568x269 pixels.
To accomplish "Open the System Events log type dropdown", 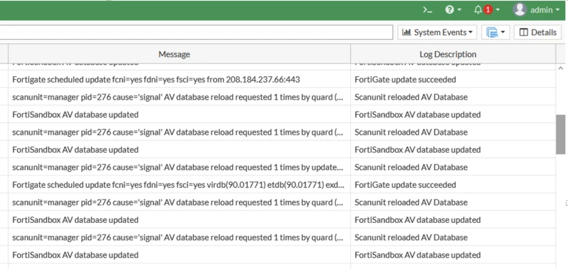I will [437, 32].
